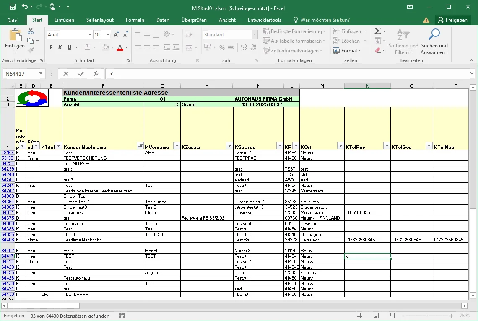Switch to normal view in status bar
The width and height of the screenshot is (478, 321).
pyautogui.click(x=360, y=316)
